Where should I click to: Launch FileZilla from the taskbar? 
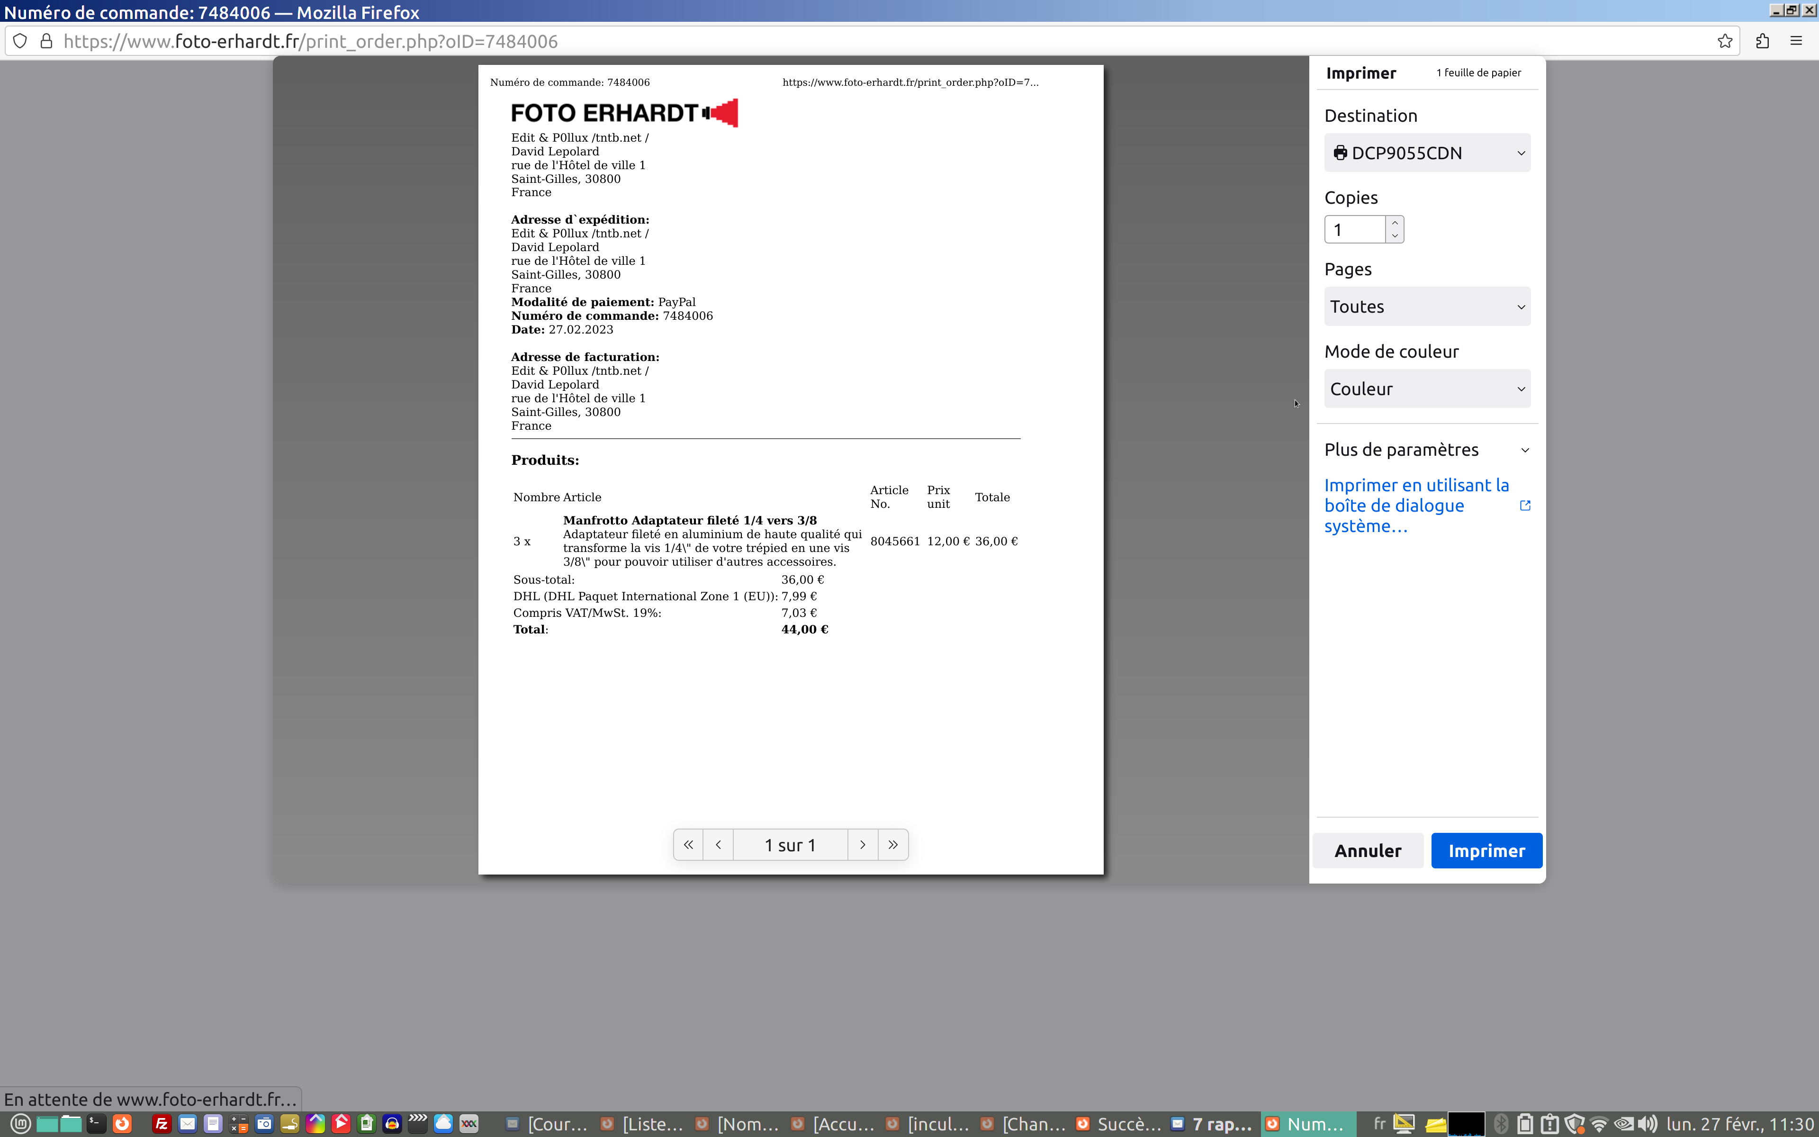(x=161, y=1123)
